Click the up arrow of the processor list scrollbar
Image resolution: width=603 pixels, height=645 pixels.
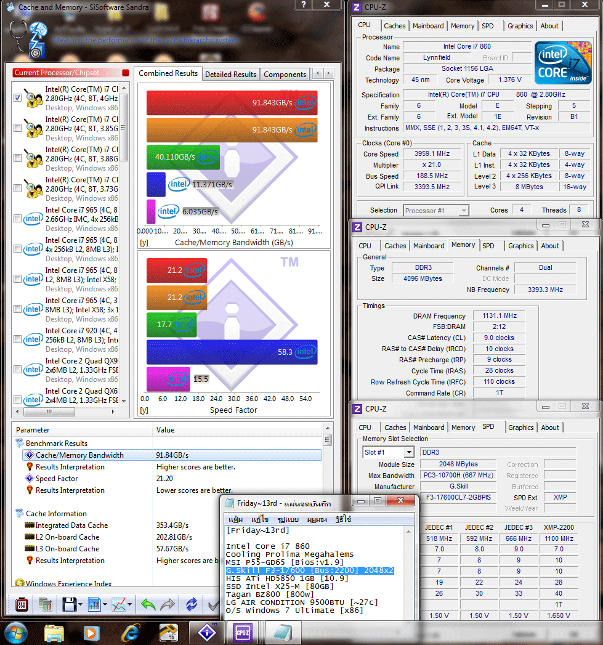pyautogui.click(x=124, y=89)
